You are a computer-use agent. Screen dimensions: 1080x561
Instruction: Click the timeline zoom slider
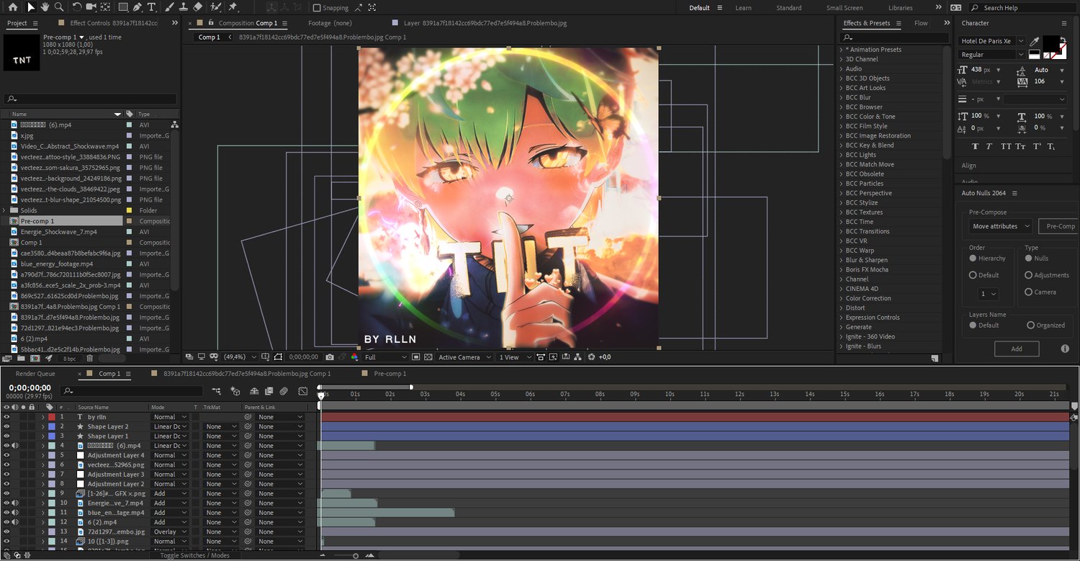(x=356, y=555)
